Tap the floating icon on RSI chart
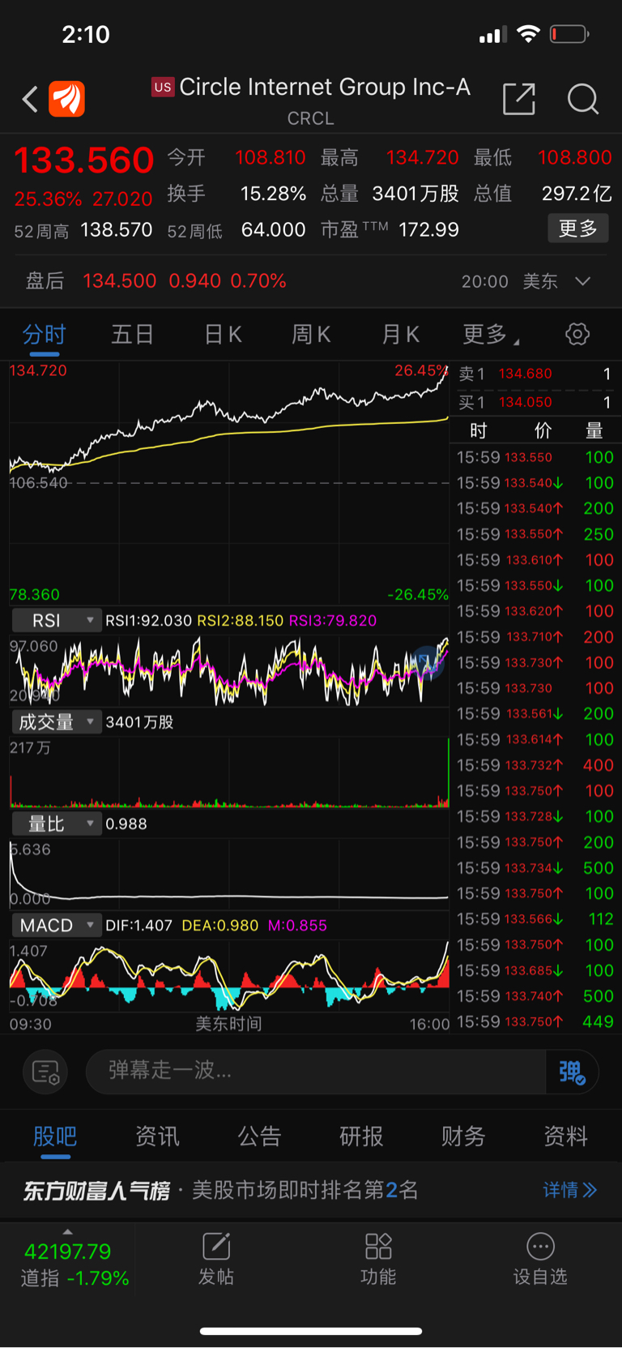622x1348 pixels. click(428, 662)
